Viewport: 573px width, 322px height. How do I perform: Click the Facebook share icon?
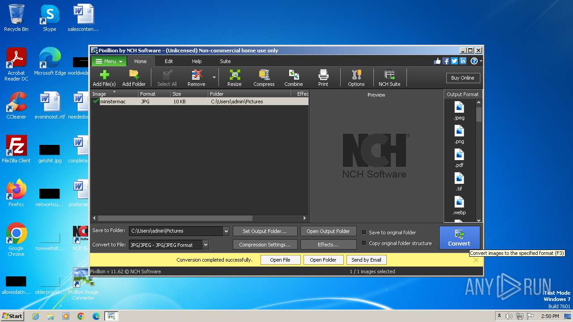[x=446, y=61]
